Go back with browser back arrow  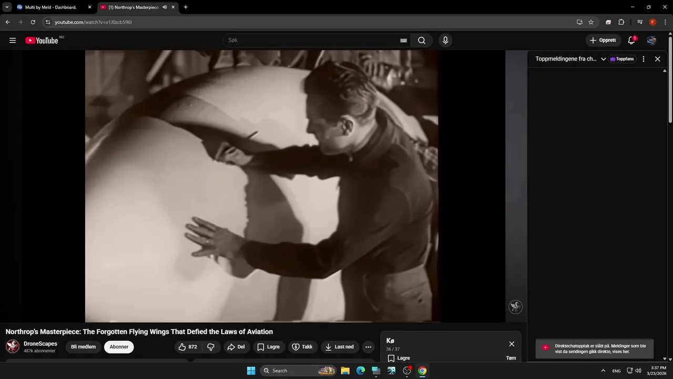point(7,22)
